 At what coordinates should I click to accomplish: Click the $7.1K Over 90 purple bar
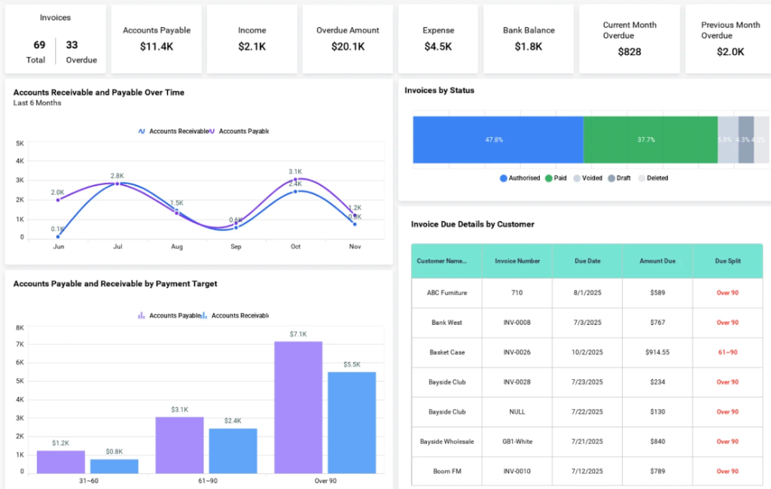point(298,408)
